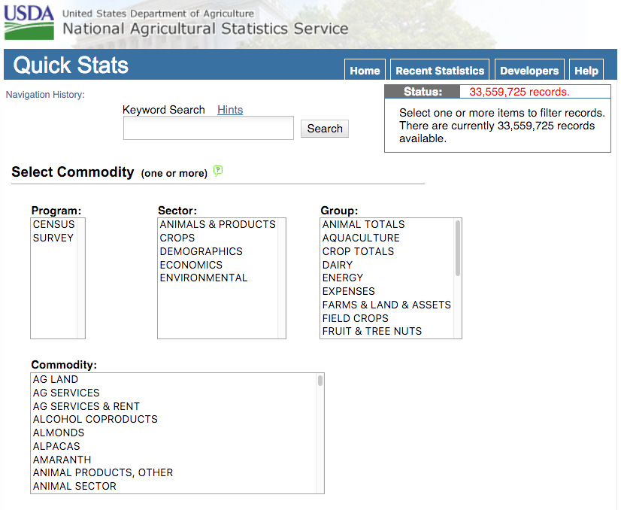Select CROP TOTALS group

click(x=387, y=251)
